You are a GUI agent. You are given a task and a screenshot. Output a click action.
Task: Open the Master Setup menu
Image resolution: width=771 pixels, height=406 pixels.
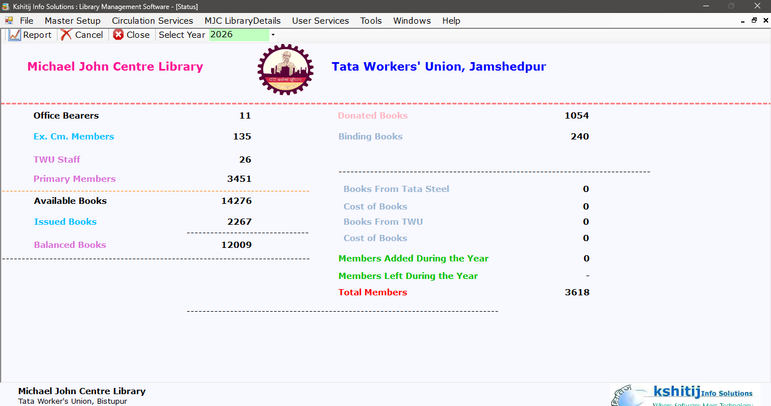(x=73, y=20)
